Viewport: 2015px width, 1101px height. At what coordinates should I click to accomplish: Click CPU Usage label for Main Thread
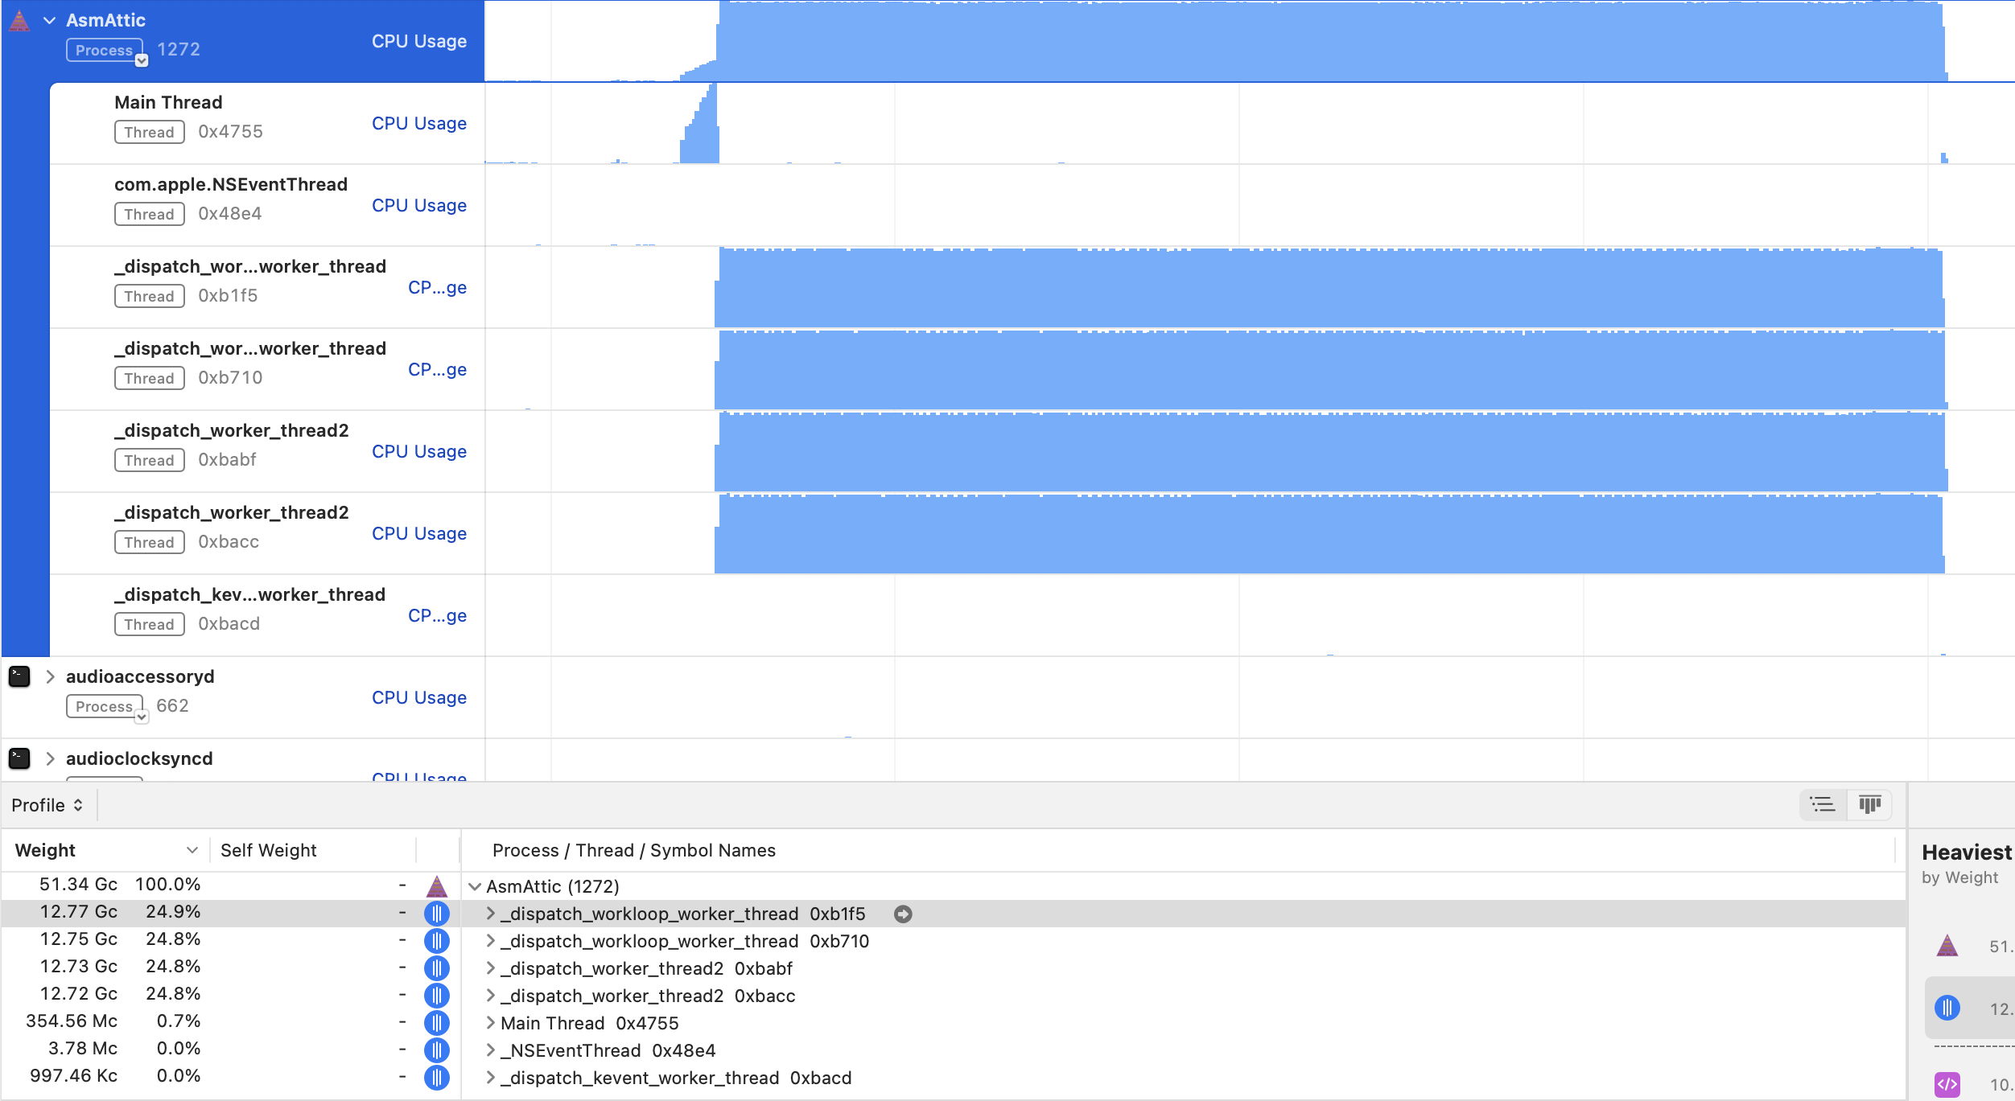[x=418, y=123]
